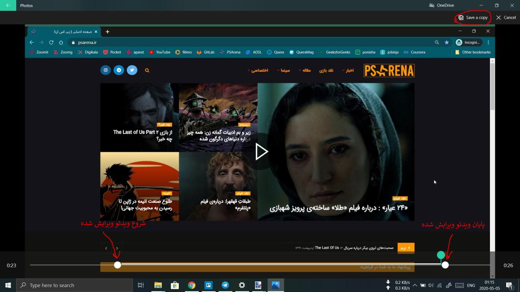
Task: Select the trim start handle
Action: pyautogui.click(x=117, y=265)
